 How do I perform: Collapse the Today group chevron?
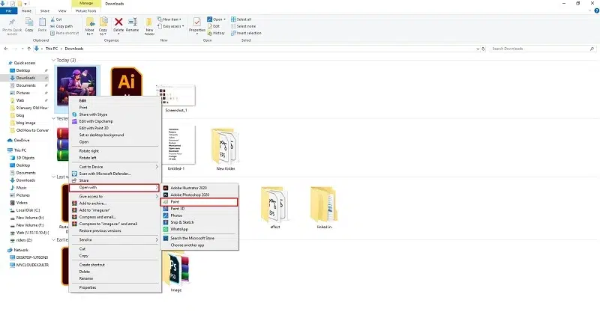click(x=53, y=61)
